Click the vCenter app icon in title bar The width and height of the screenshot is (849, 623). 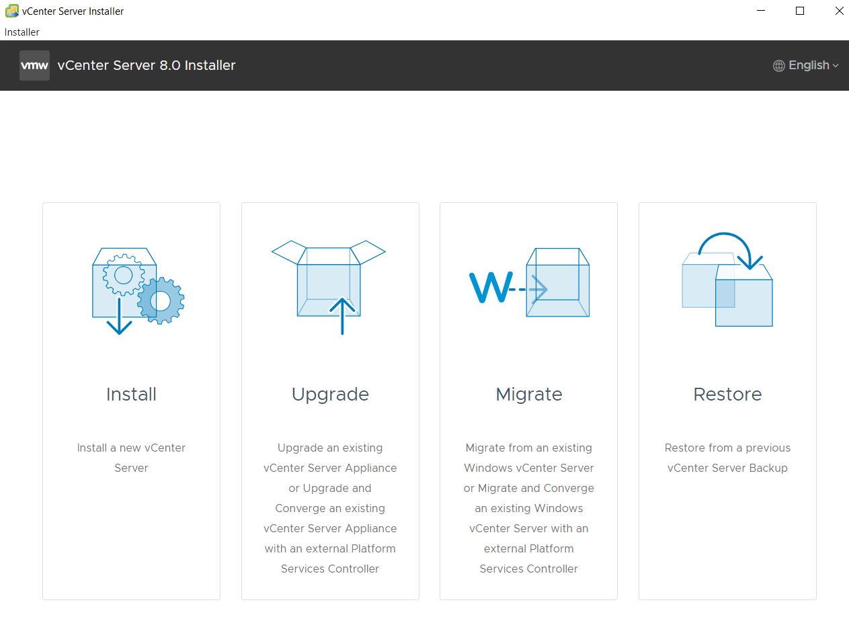pyautogui.click(x=11, y=11)
